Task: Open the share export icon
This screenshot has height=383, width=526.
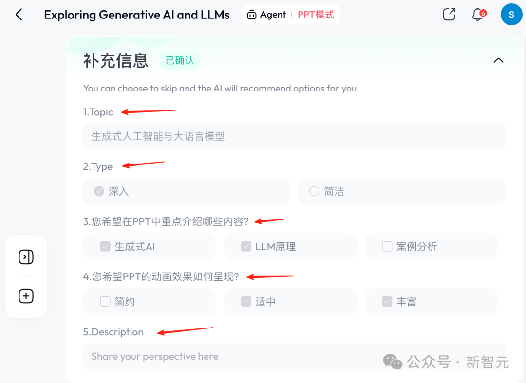Action: [x=449, y=15]
